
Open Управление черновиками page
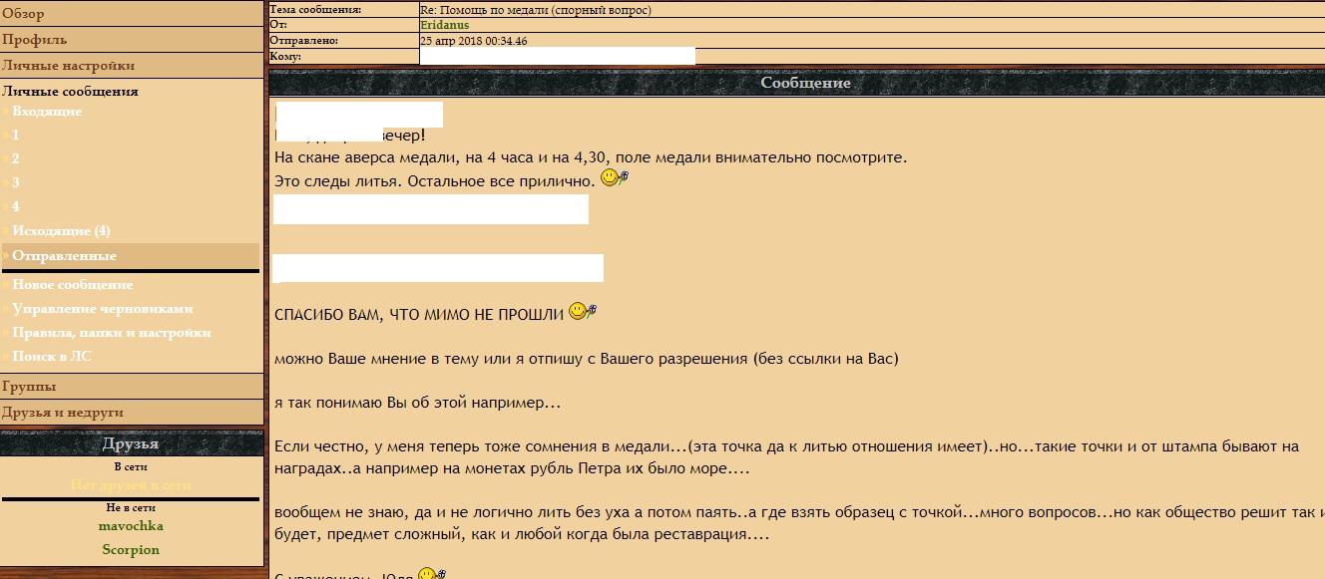pyautogui.click(x=102, y=309)
